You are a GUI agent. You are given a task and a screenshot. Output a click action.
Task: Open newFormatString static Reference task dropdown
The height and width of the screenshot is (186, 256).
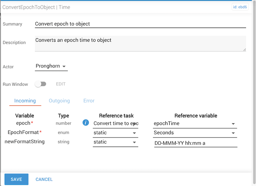[x=115, y=142]
